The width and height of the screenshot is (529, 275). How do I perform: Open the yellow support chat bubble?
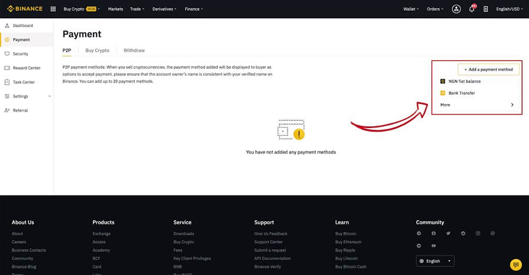point(516,265)
